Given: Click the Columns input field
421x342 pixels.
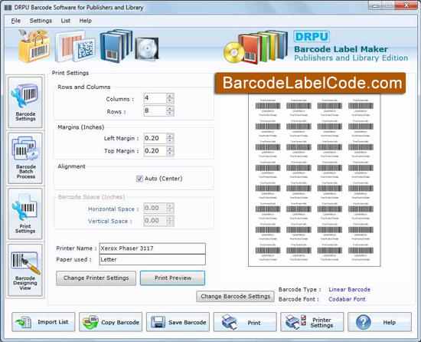Looking at the screenshot, I should pyautogui.click(x=155, y=98).
